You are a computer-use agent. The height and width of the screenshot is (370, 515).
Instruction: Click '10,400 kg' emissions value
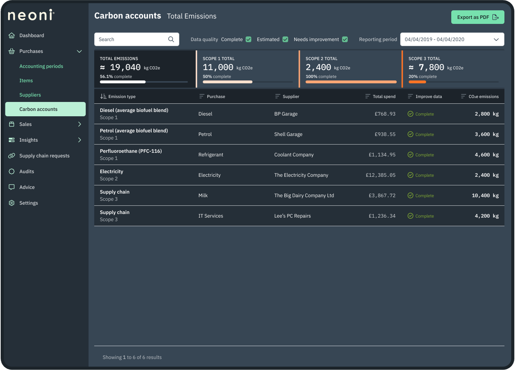point(485,195)
